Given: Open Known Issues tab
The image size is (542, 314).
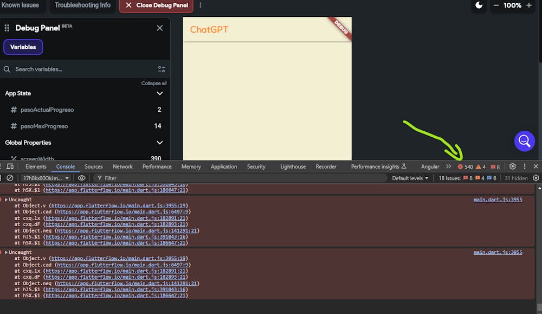Looking at the screenshot, I should point(20,5).
